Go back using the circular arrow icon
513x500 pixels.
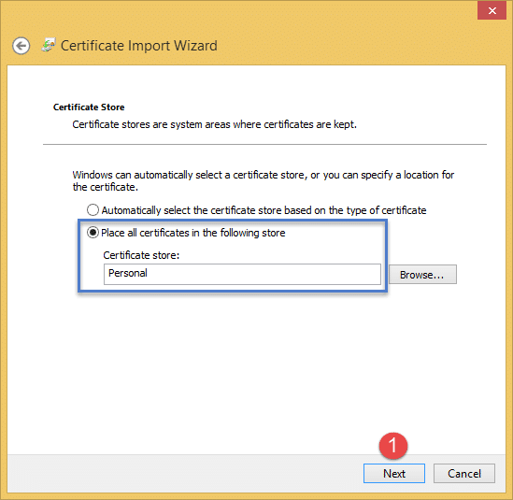click(x=21, y=46)
